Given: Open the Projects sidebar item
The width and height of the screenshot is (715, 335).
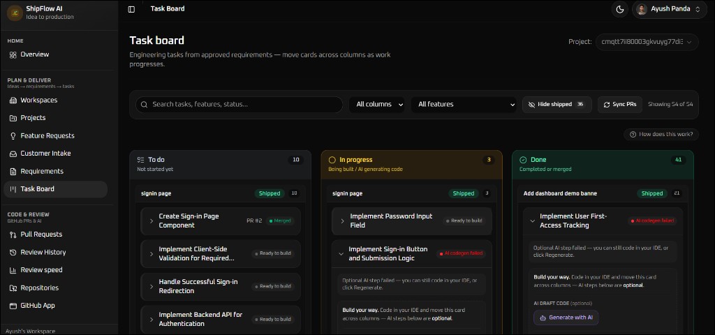Looking at the screenshot, I should coord(55,118).
